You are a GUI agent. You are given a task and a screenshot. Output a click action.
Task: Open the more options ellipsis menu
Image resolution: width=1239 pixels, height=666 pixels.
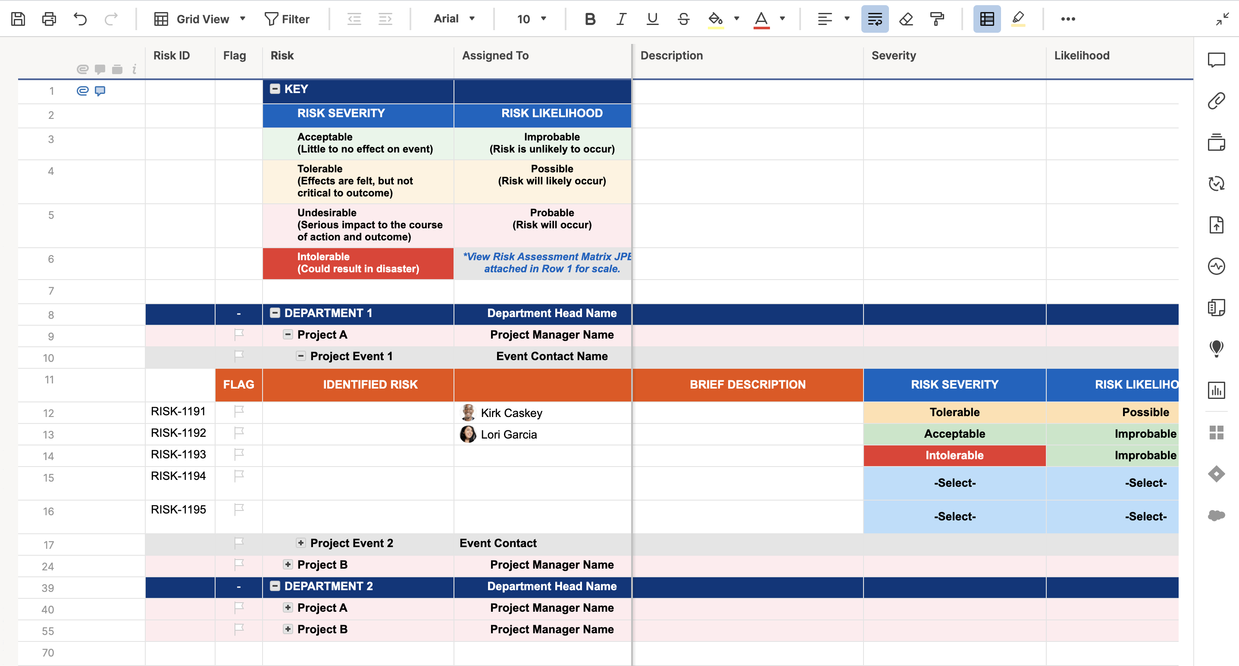coord(1068,19)
